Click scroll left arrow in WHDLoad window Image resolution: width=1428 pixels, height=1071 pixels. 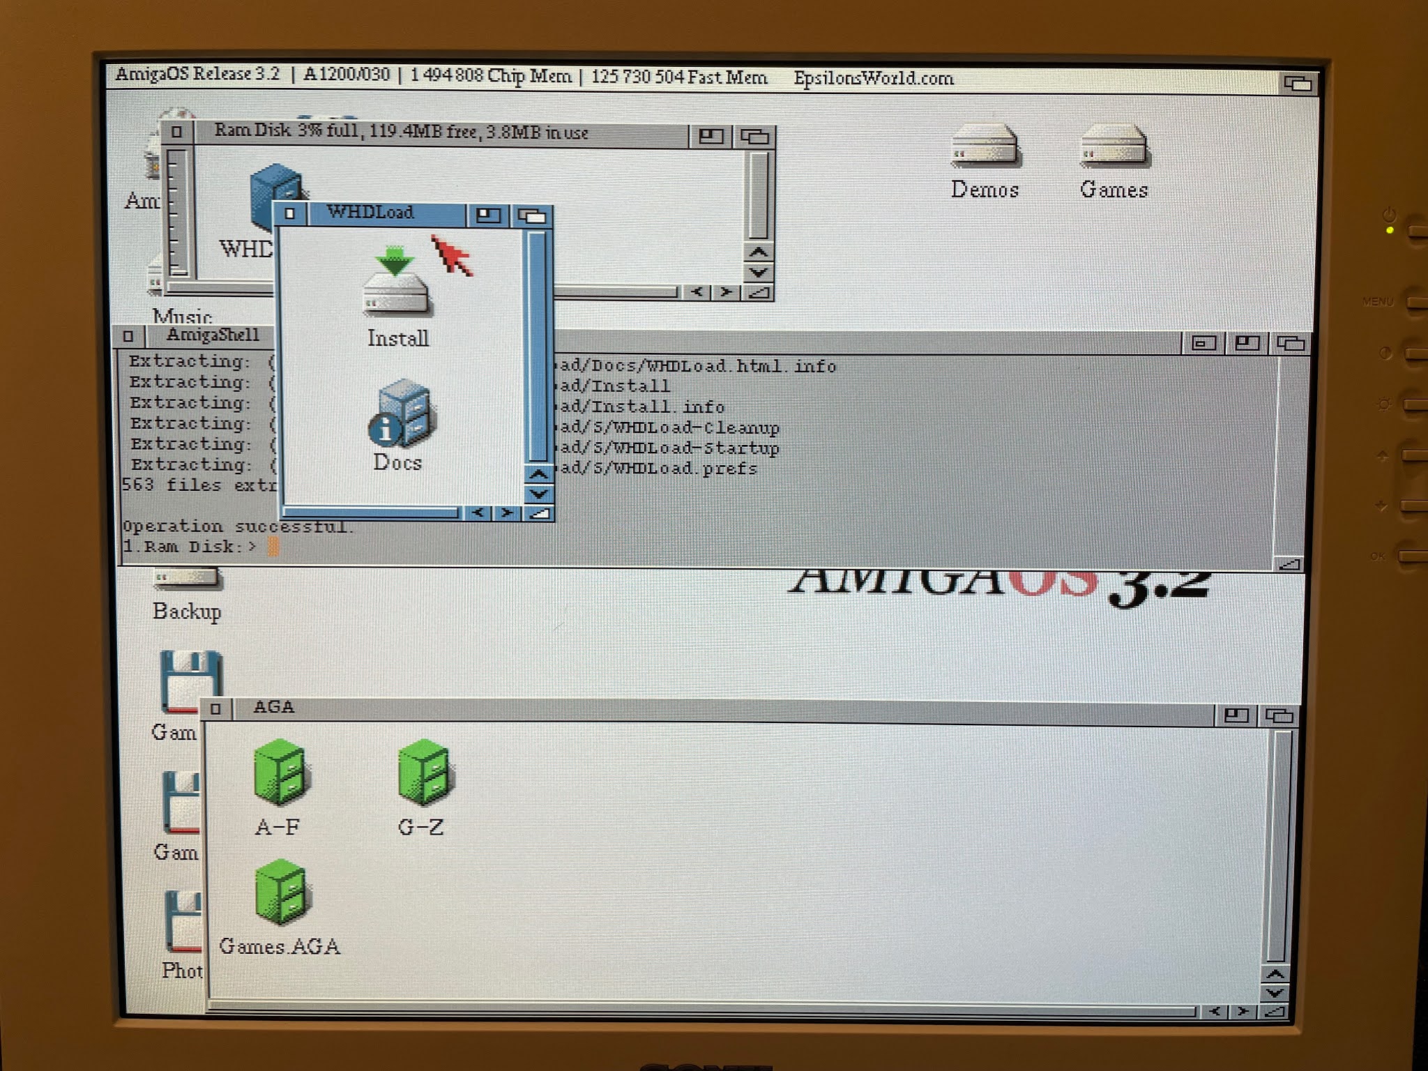click(x=477, y=512)
